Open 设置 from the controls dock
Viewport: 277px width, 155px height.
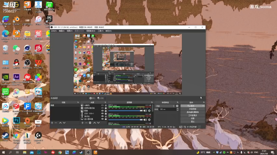click(193, 118)
